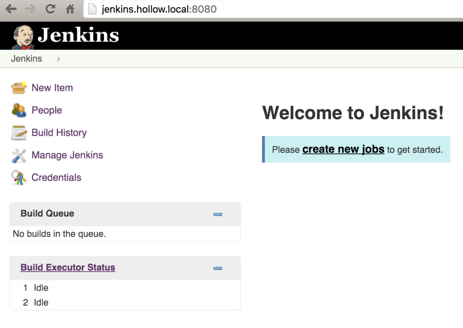Select the People icon in the sidebar
The image size is (463, 328).
pyautogui.click(x=19, y=110)
